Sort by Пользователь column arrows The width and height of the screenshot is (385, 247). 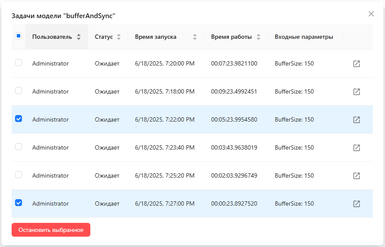pos(79,37)
